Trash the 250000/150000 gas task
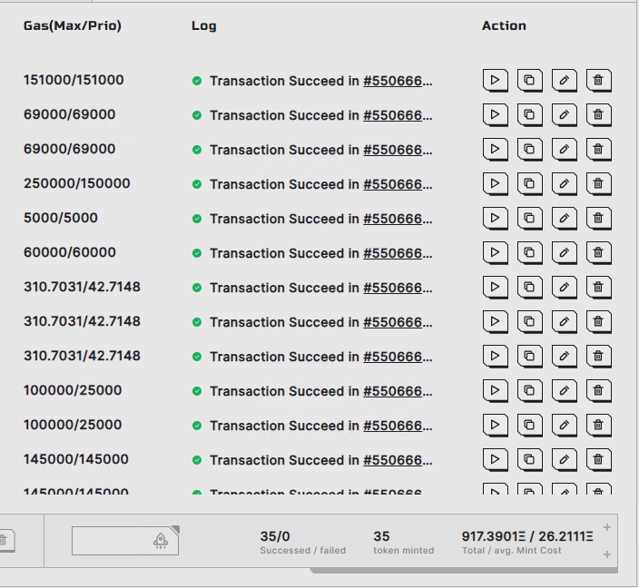The height and width of the screenshot is (588, 639). coord(598,183)
